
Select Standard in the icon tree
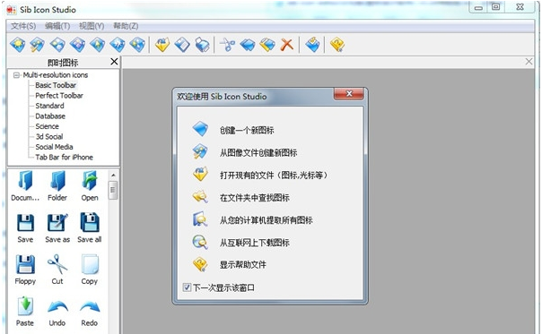click(49, 106)
